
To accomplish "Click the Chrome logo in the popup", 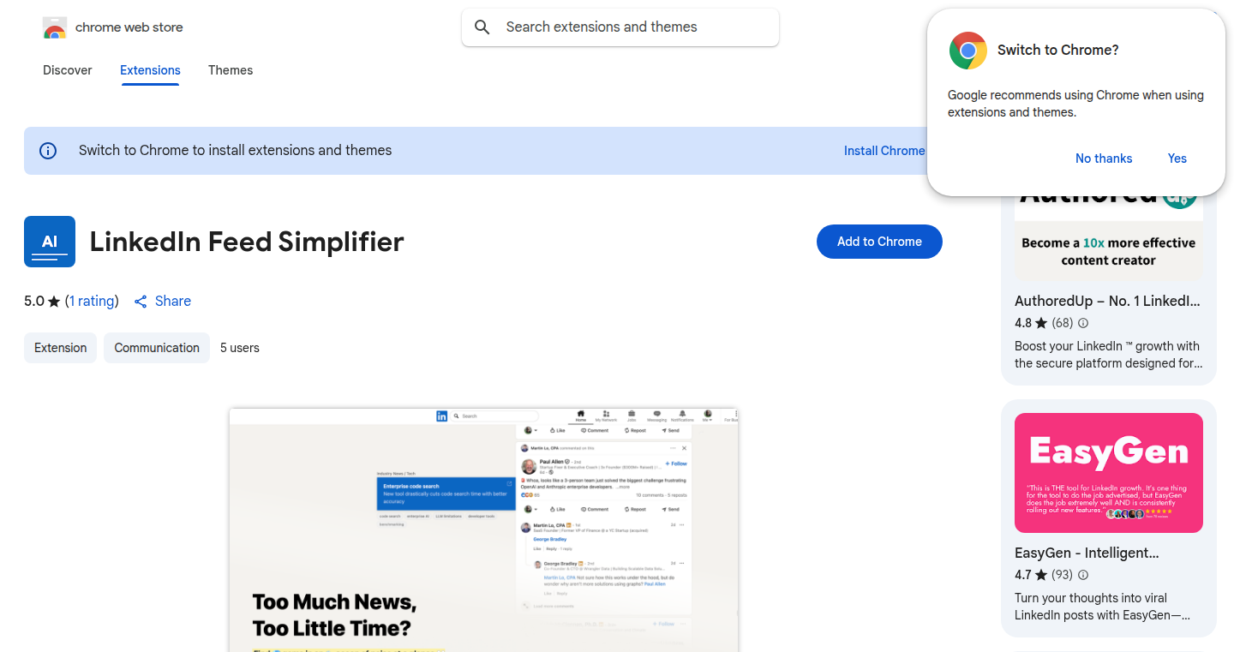I will coord(967,51).
